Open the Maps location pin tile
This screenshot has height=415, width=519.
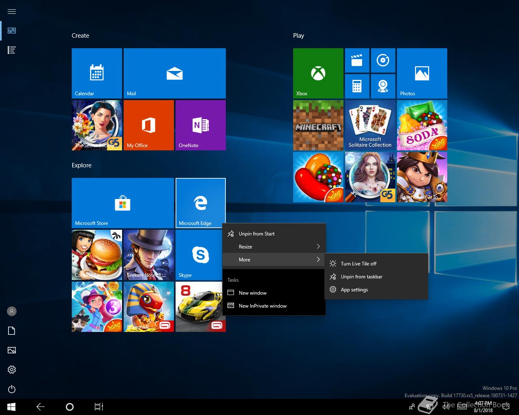[383, 86]
